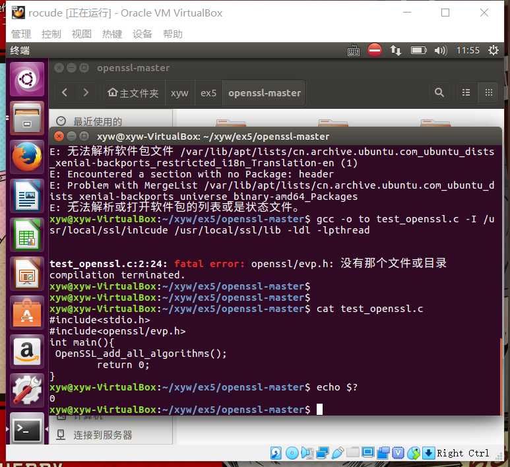The image size is (510, 467).
Task: Open the Files manager in the launcher
Action: tap(27, 118)
